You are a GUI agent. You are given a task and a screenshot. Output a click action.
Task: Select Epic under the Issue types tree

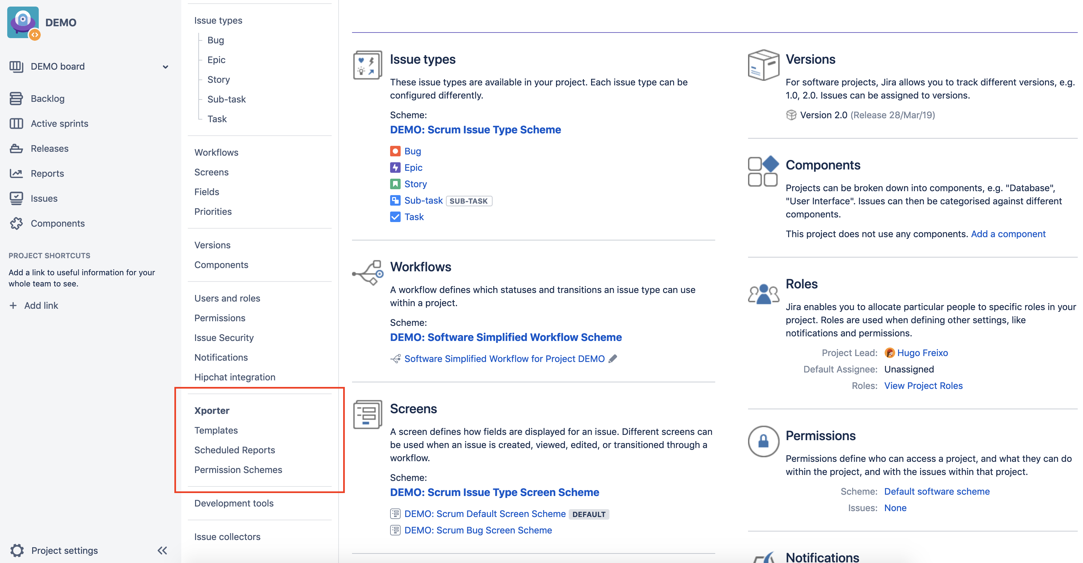216,60
